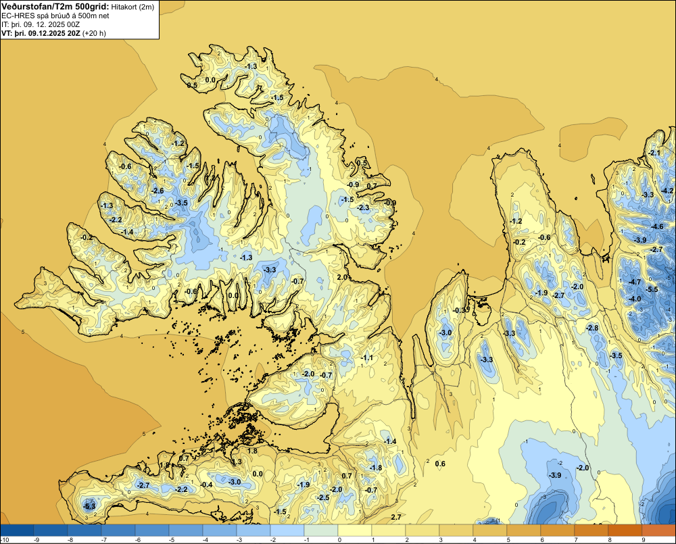
Task: Select the legend swatch between 8 and 9
Action: [625, 530]
